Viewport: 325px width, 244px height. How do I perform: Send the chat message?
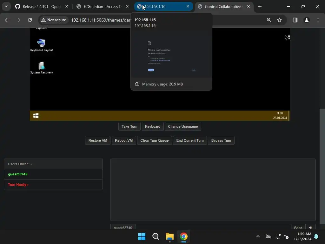(298, 227)
